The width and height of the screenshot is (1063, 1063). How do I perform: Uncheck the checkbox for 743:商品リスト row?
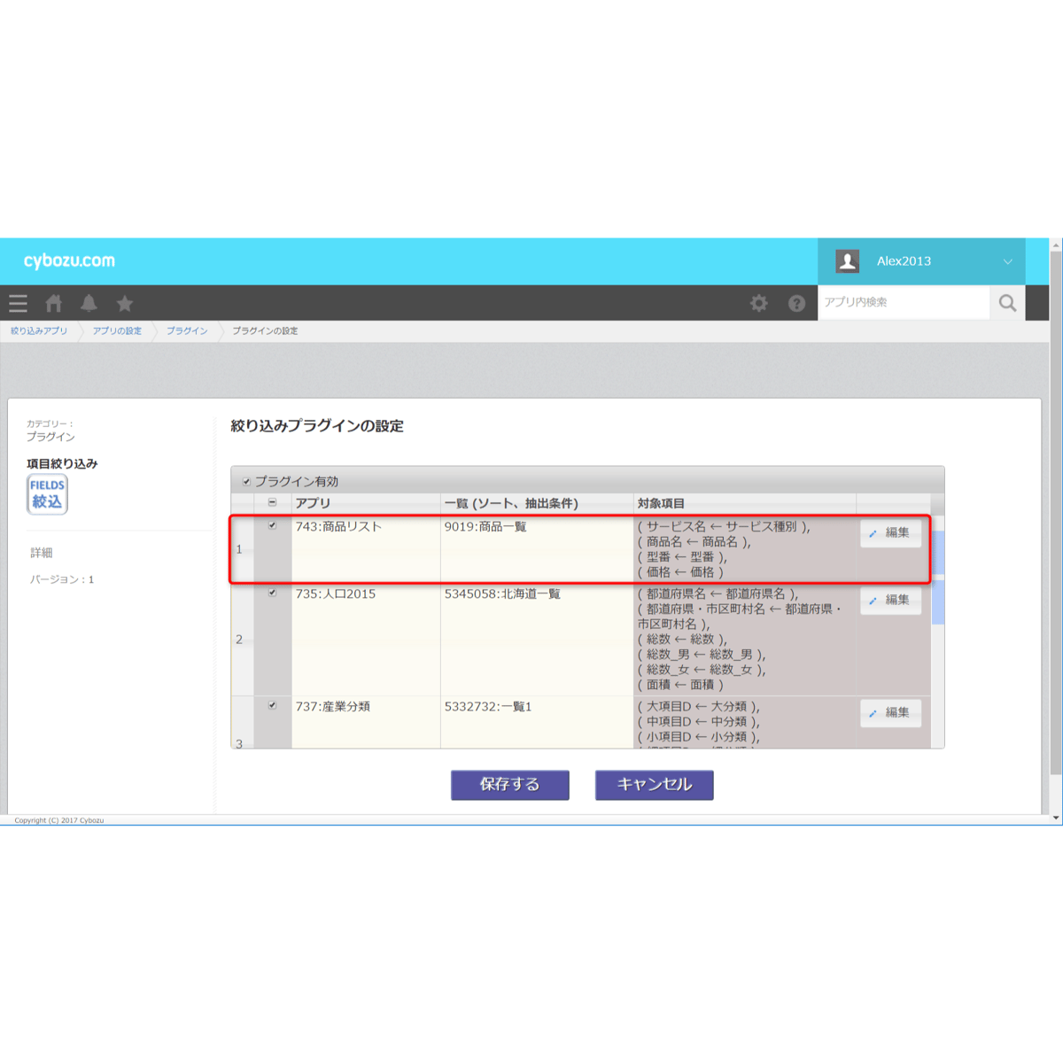coord(272,525)
